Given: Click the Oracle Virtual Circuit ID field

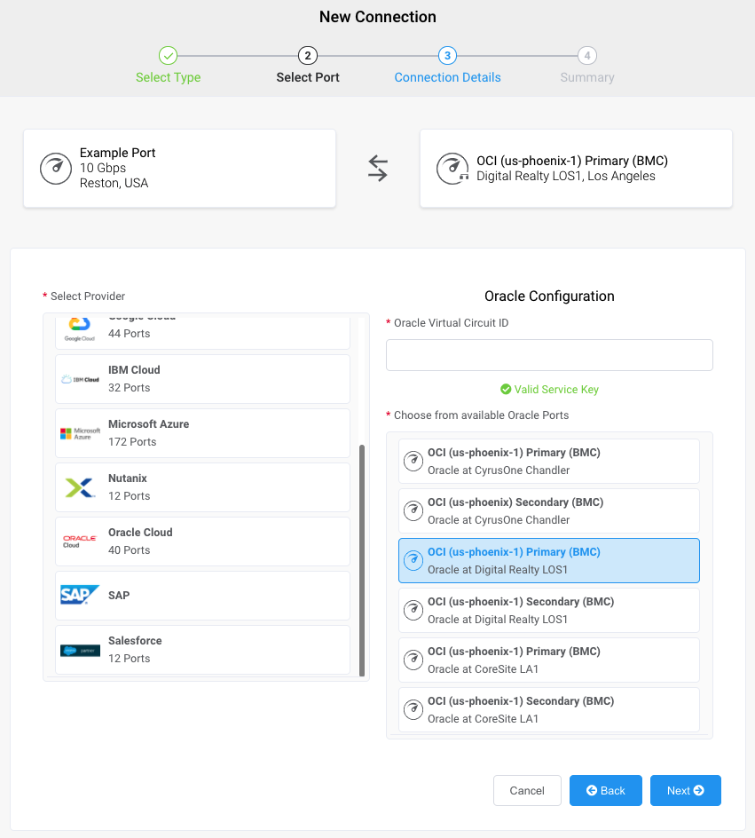Looking at the screenshot, I should [549, 355].
